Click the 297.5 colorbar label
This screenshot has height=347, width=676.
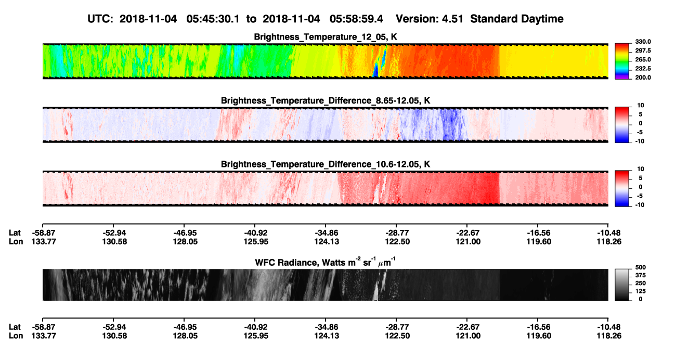643,50
